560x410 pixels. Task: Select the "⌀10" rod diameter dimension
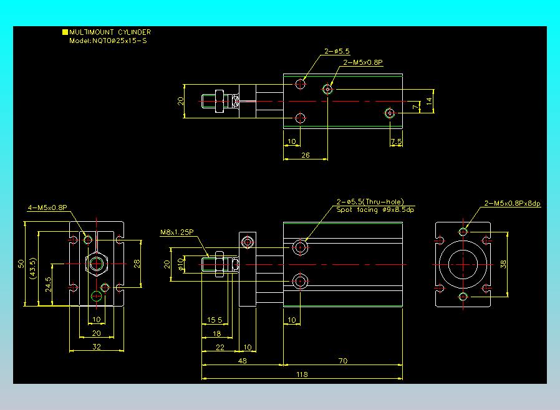click(x=181, y=264)
